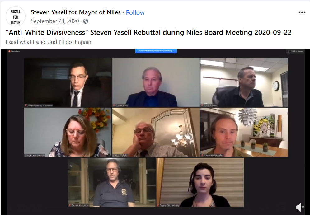
Task: Select the Village Clerk Victorine video tile
Action: click(68, 132)
